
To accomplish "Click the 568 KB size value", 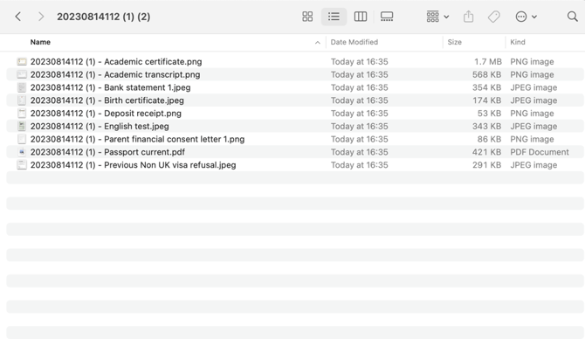I will pos(486,74).
